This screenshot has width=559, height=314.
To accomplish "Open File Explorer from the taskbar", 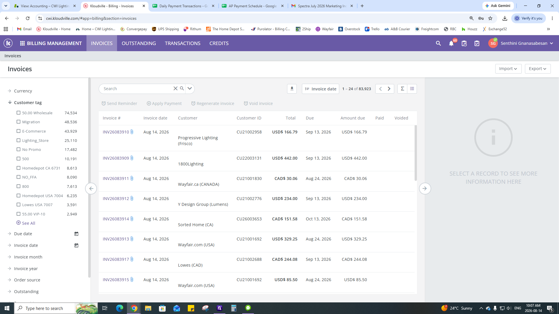I will (x=148, y=308).
